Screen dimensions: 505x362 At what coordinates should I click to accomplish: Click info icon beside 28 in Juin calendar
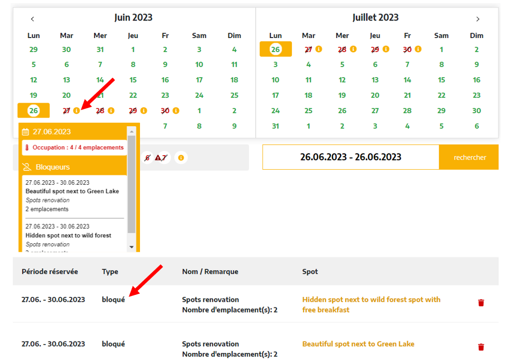(x=111, y=111)
